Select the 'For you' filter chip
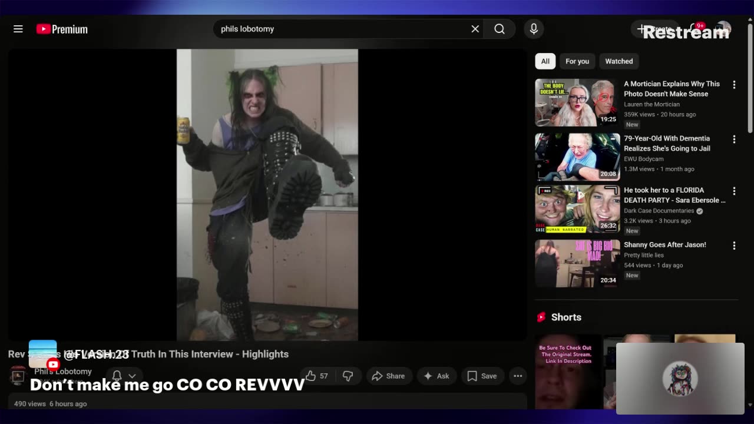 pyautogui.click(x=577, y=61)
